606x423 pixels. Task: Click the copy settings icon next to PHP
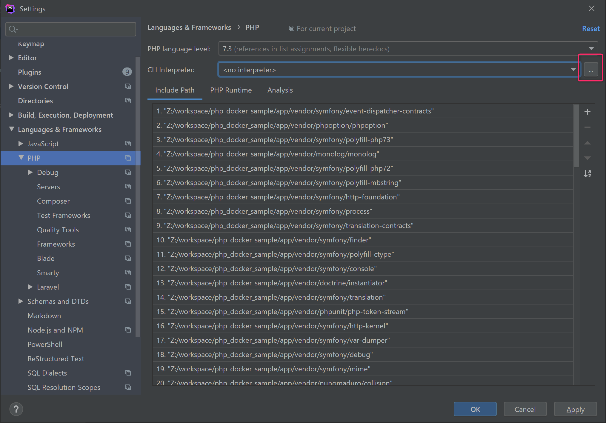[x=128, y=158]
